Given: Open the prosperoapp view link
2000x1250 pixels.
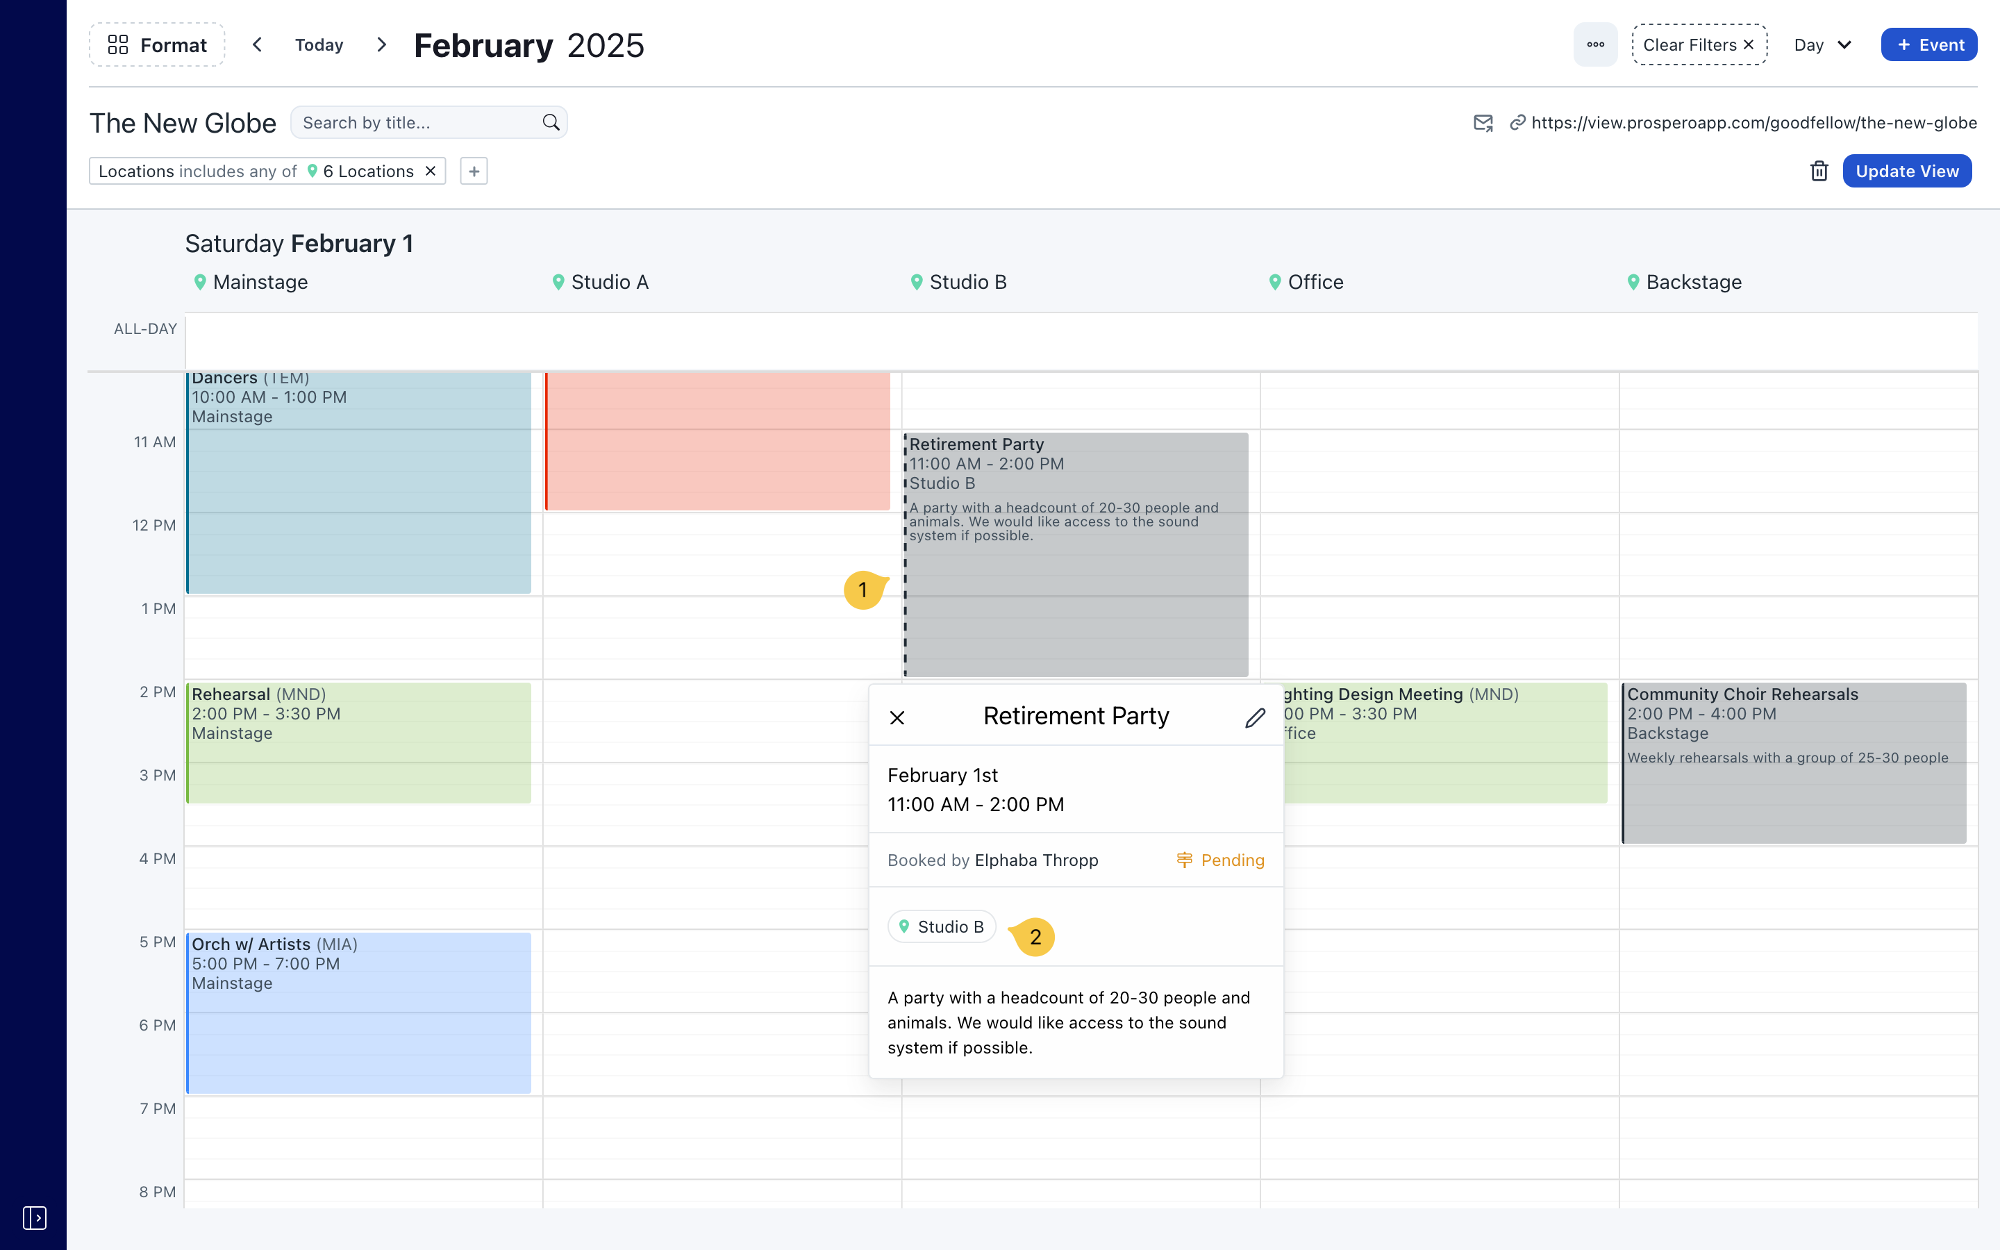Looking at the screenshot, I should coord(1753,123).
